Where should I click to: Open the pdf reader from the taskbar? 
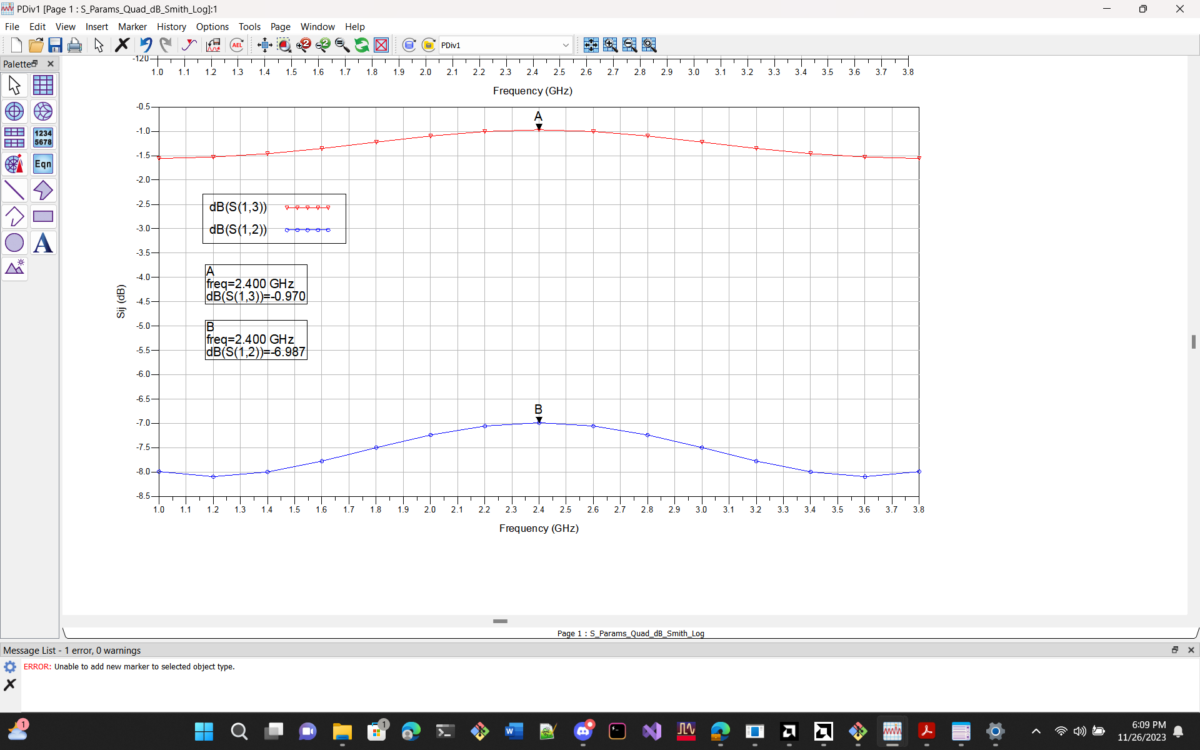[x=927, y=731]
